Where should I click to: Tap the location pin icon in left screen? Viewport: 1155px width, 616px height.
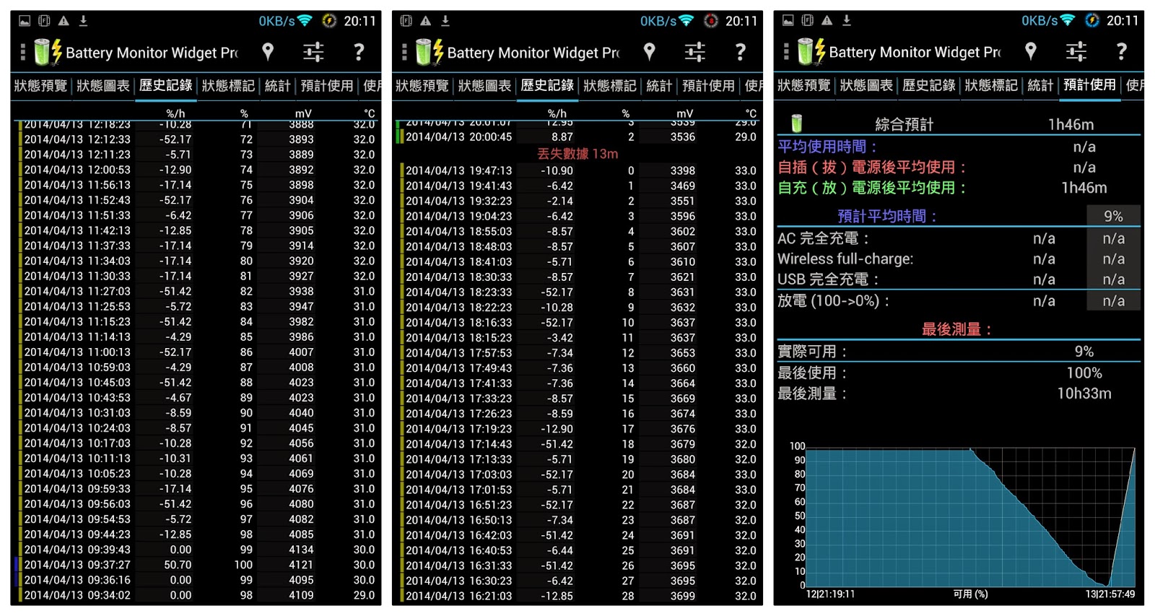pyautogui.click(x=268, y=51)
